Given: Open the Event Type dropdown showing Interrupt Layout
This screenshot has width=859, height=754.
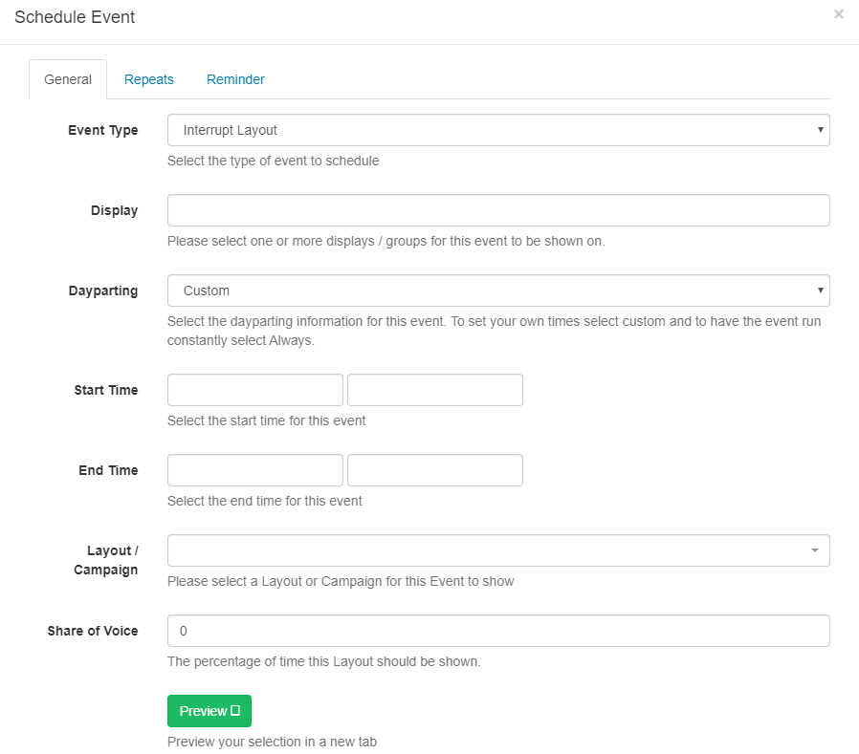Looking at the screenshot, I should point(488,130).
